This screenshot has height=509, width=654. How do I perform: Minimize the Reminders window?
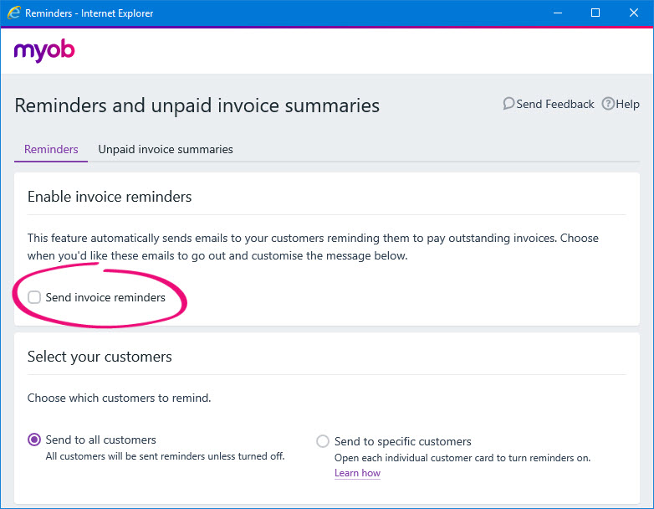558,13
